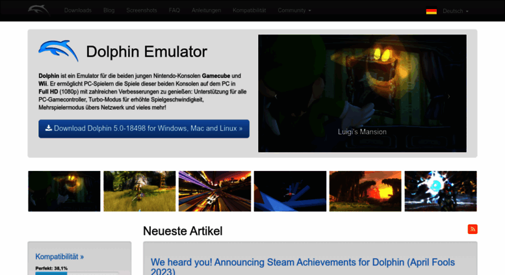This screenshot has width=505, height=275.
Task: Click the German flag icon
Action: (x=432, y=11)
